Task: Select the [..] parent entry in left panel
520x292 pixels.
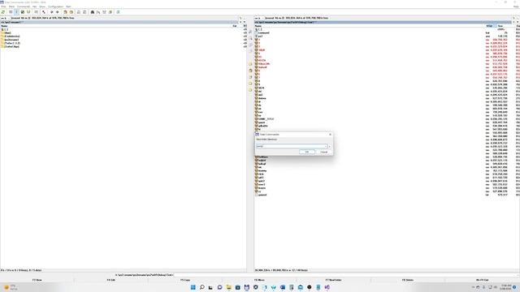Action: [5, 29]
